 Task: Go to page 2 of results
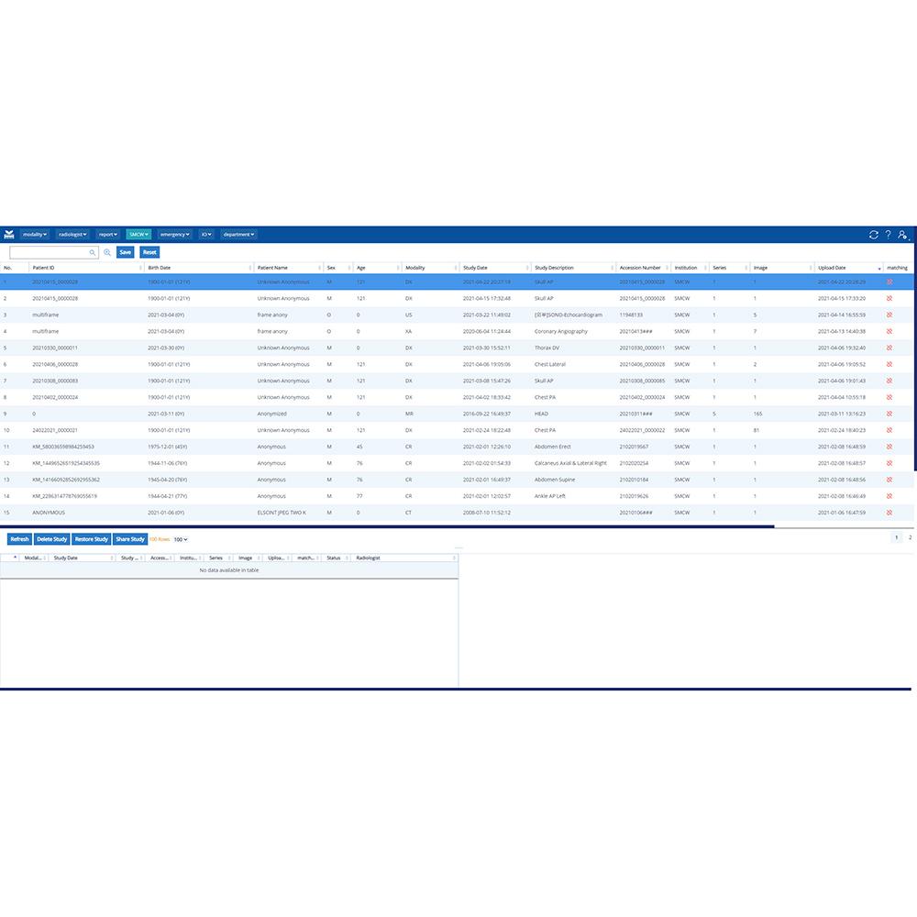tap(910, 537)
